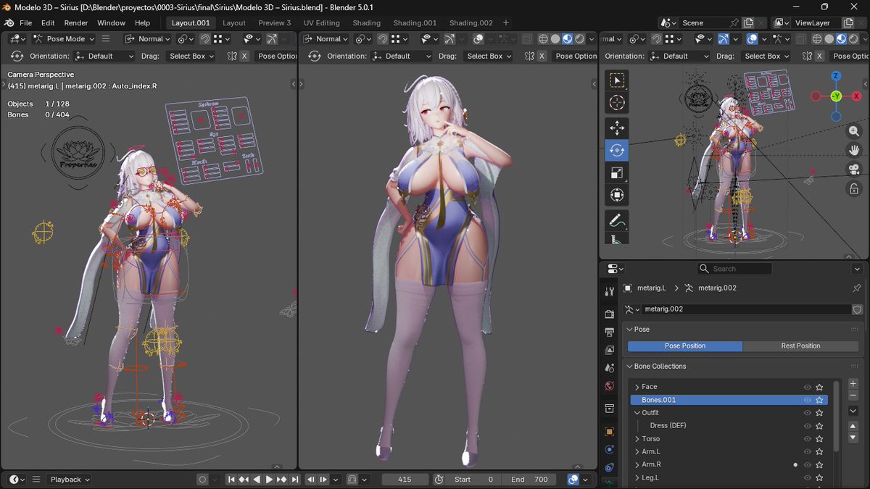Open the Playback dropdown in timeline

click(70, 480)
